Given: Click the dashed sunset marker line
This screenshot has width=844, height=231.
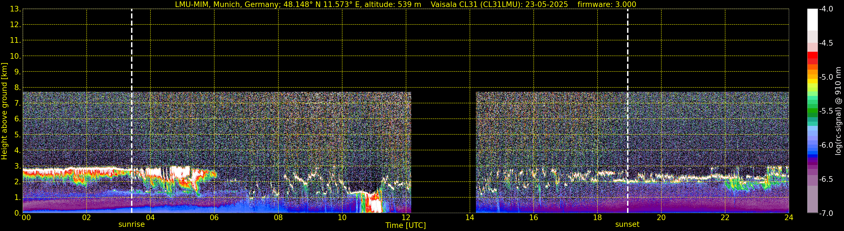Looking at the screenshot, I should tap(628, 111).
